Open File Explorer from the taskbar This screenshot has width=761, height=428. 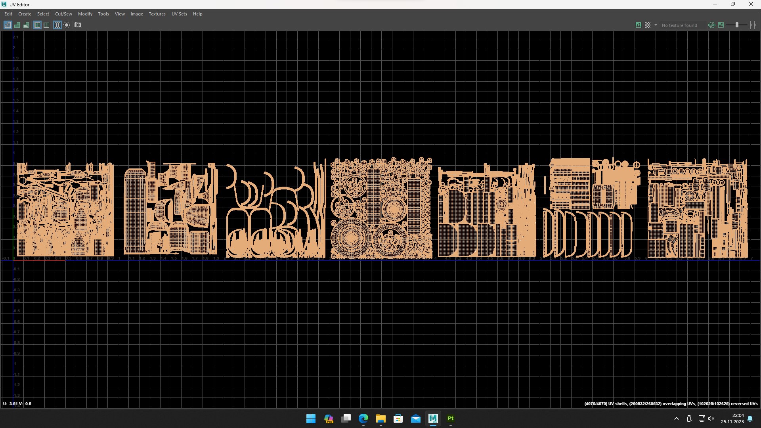(381, 418)
